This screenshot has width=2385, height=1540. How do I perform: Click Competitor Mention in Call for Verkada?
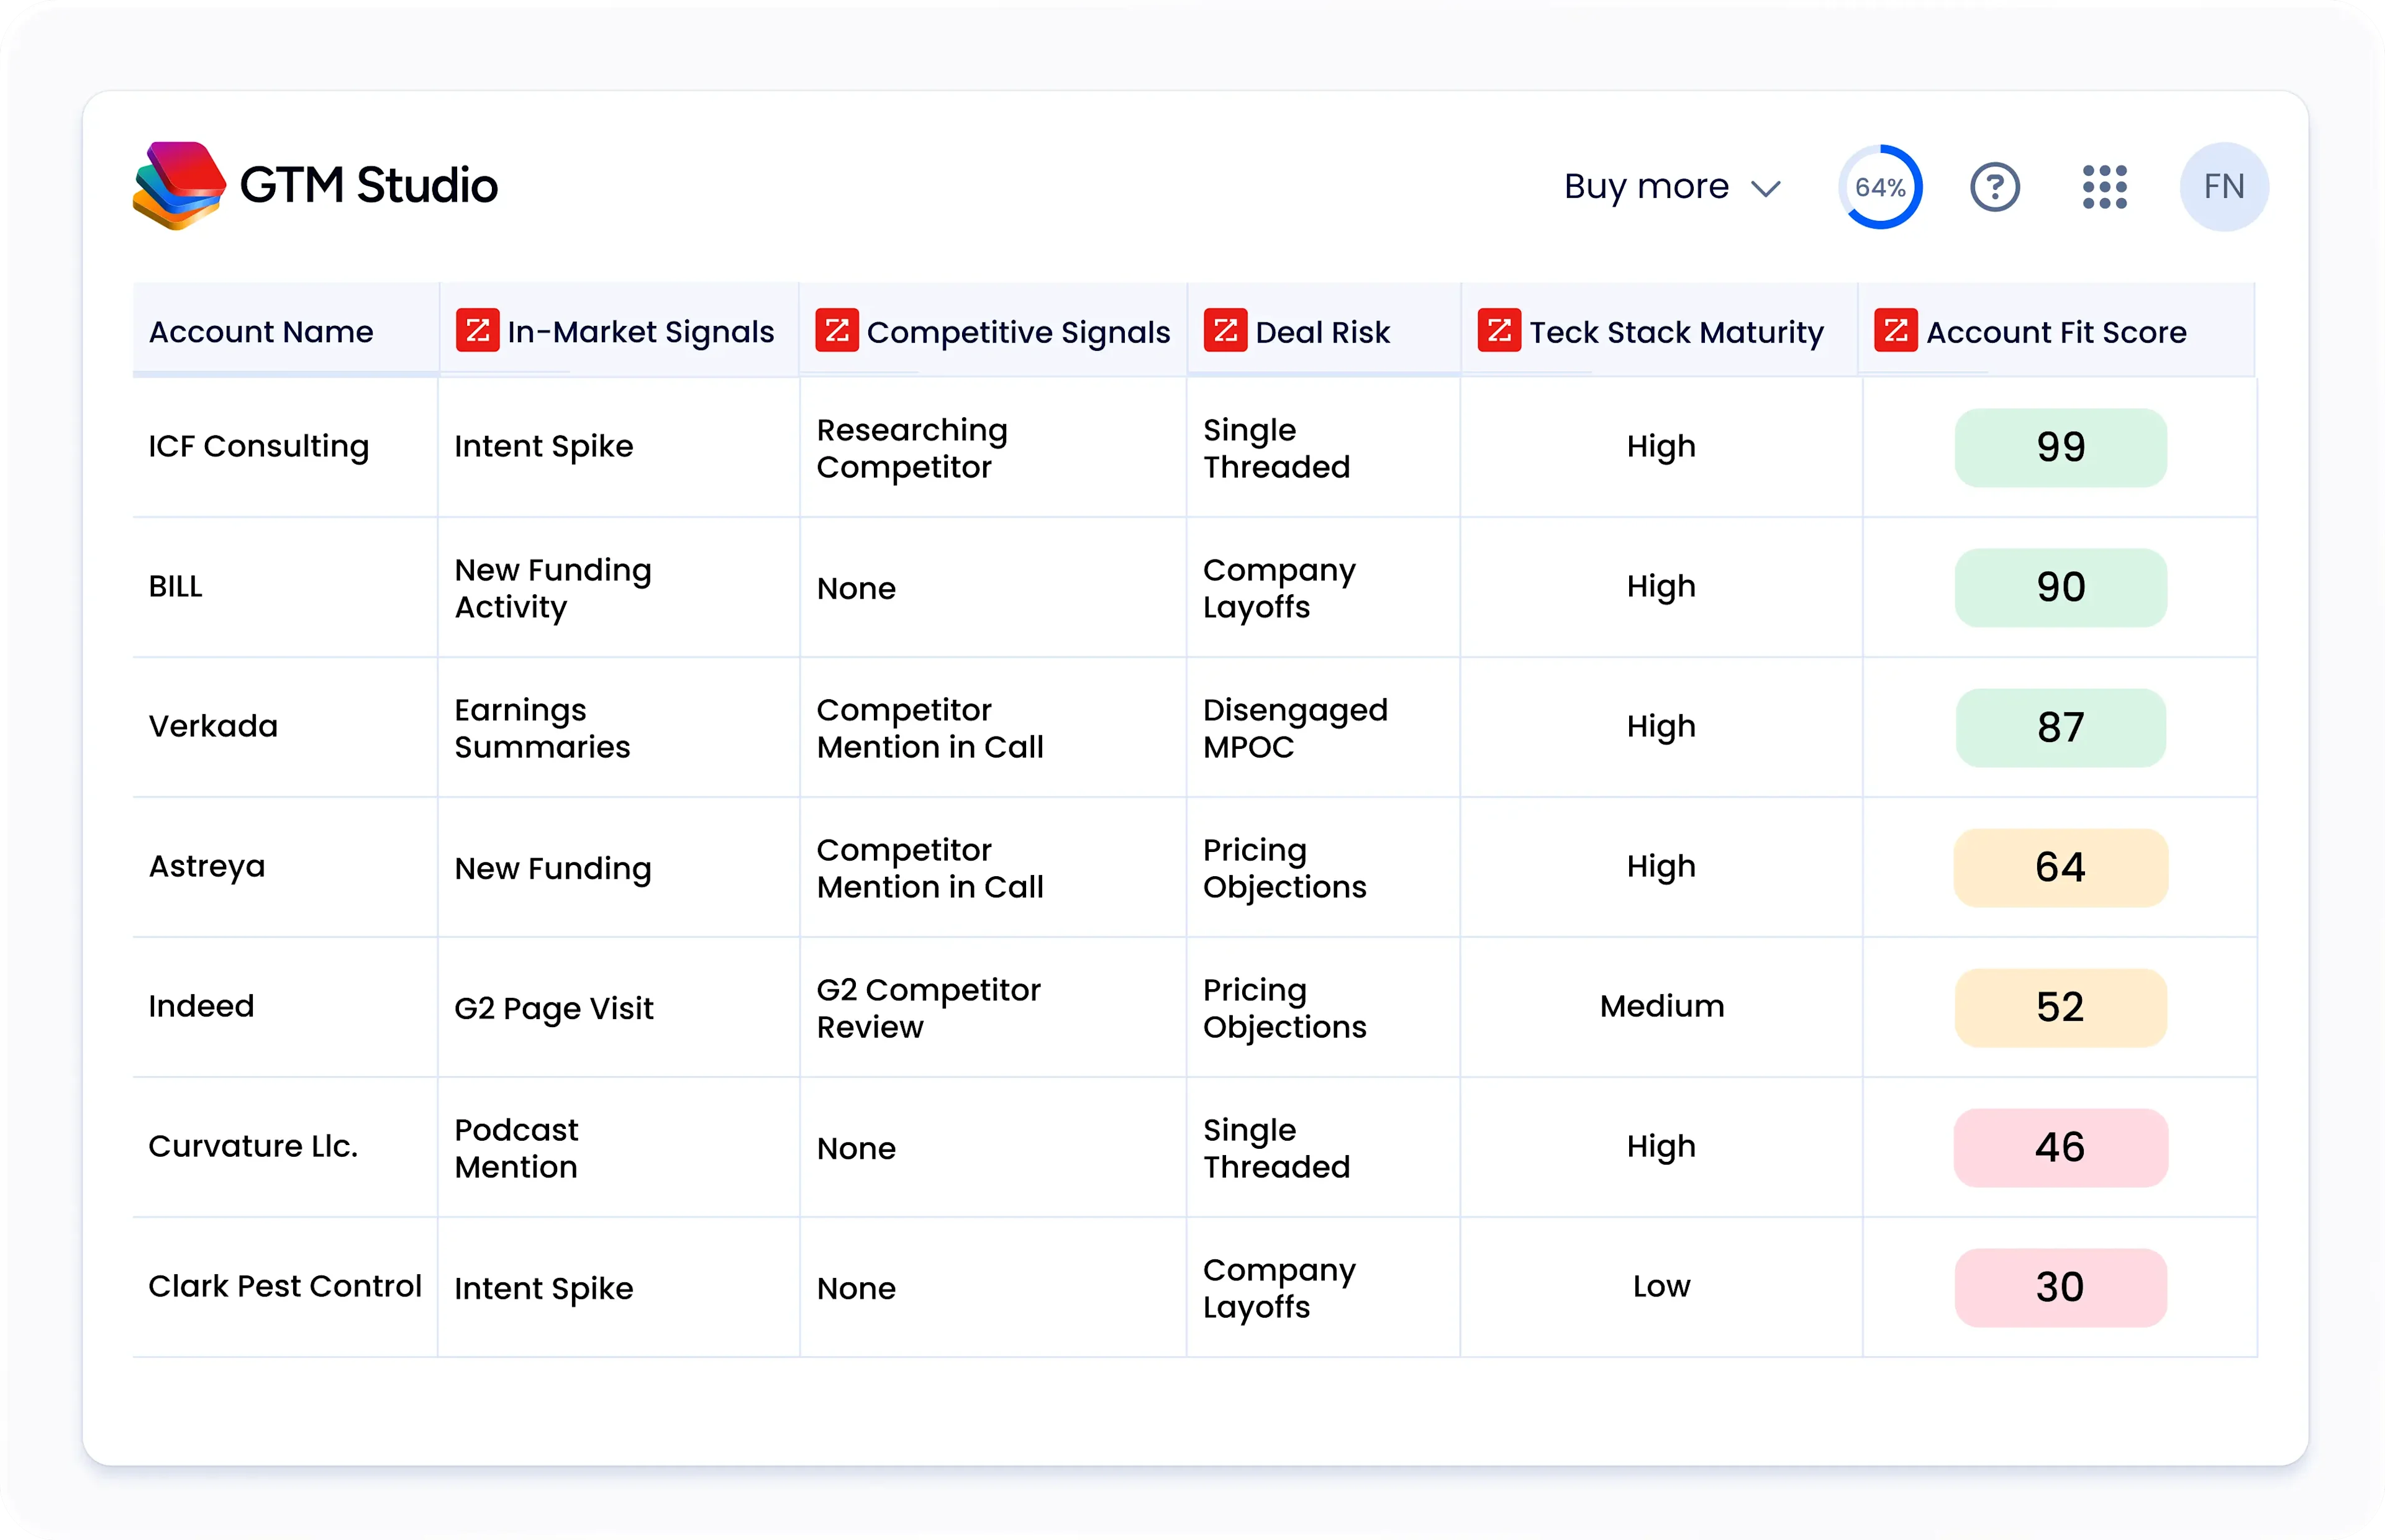pyautogui.click(x=930, y=728)
